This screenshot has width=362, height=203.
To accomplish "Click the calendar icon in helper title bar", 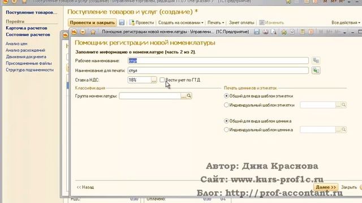I will [x=311, y=32].
